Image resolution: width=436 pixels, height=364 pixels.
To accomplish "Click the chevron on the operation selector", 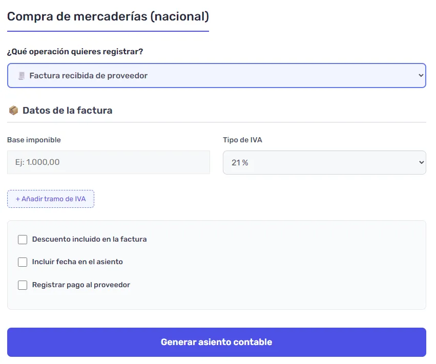I will pos(420,75).
